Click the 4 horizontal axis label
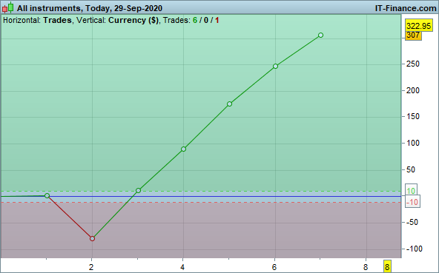Image resolution: width=439 pixels, height=273 pixels. (182, 267)
